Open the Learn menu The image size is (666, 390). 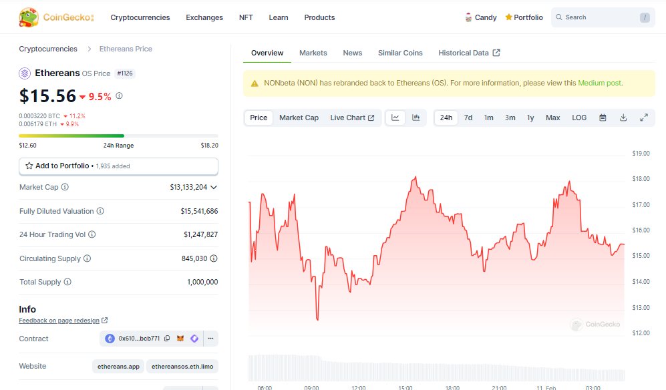click(x=278, y=17)
